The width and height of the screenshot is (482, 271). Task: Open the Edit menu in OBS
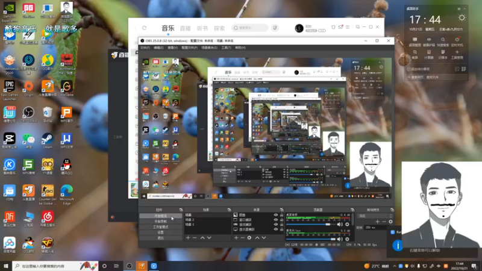[158, 48]
